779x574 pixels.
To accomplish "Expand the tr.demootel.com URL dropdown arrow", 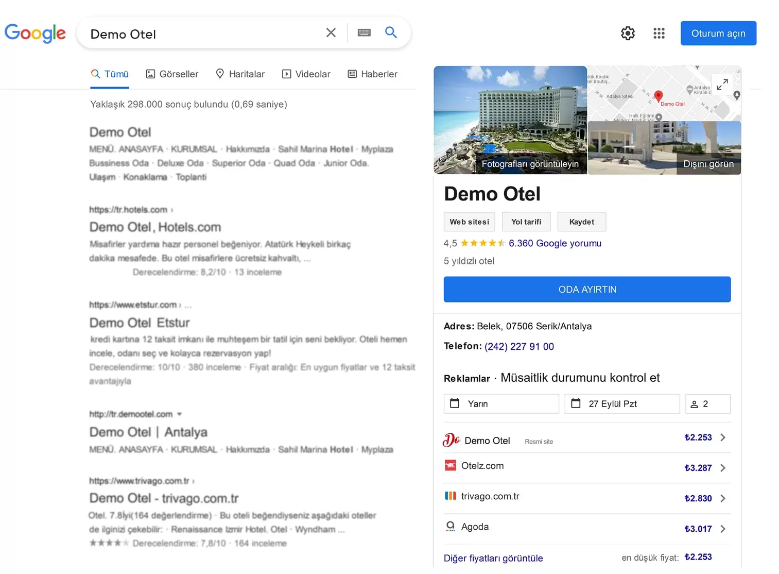I will [180, 414].
